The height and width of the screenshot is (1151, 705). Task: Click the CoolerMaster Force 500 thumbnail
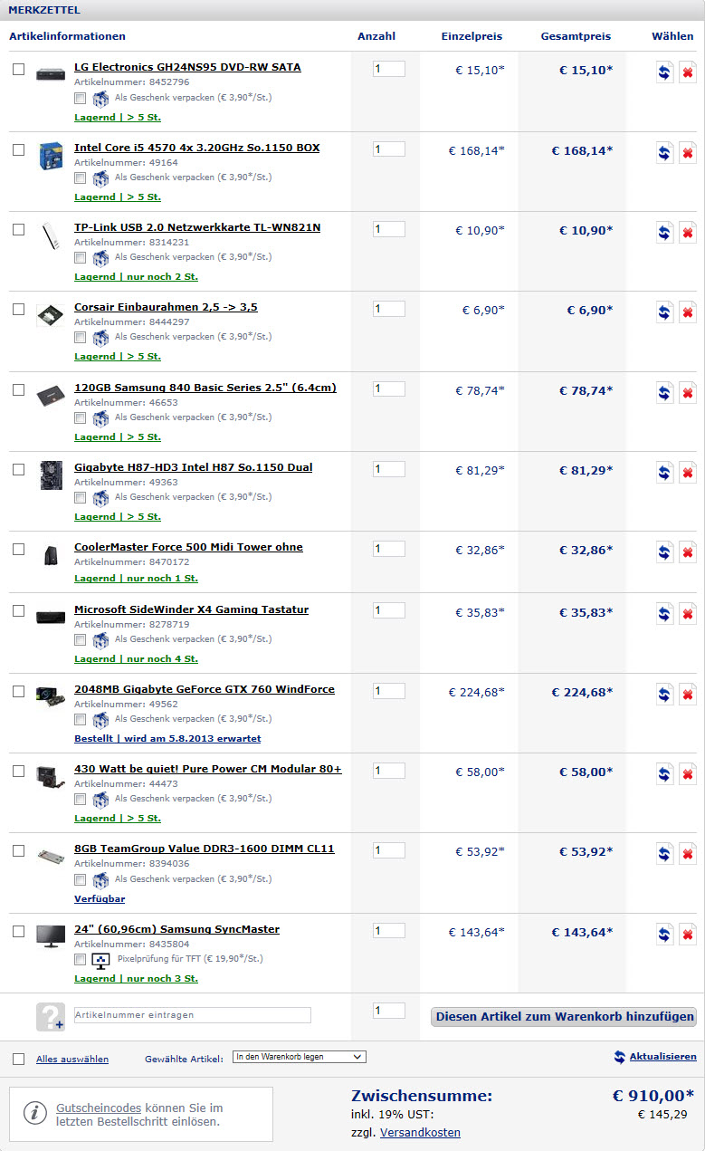pos(51,555)
